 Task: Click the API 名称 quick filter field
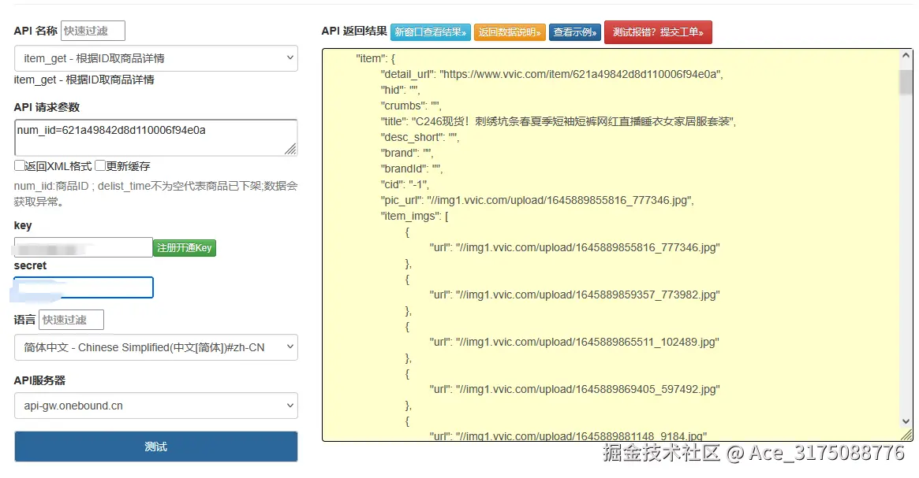click(x=92, y=31)
